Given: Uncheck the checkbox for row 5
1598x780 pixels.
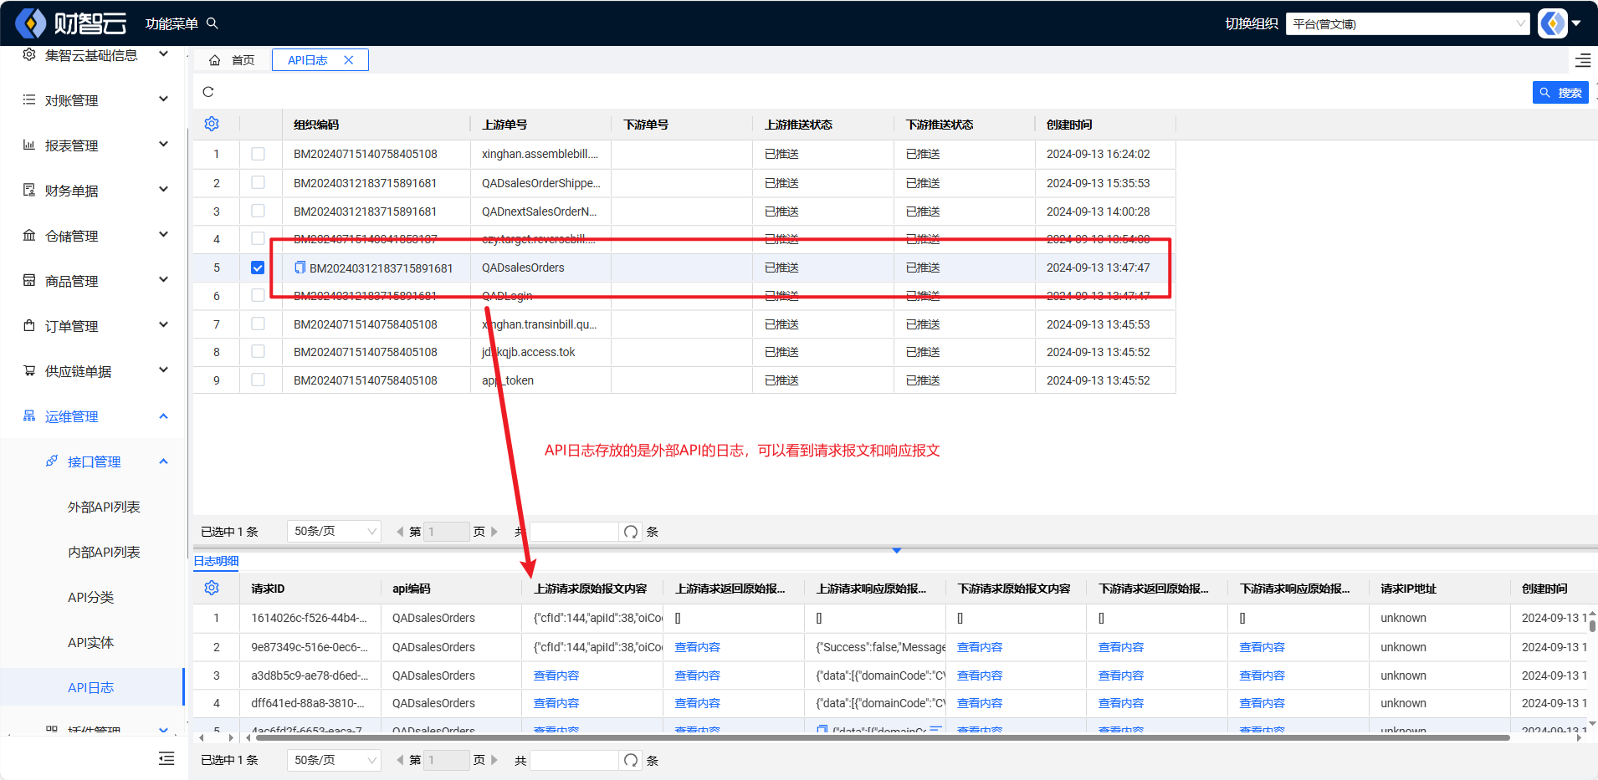Looking at the screenshot, I should (x=258, y=268).
